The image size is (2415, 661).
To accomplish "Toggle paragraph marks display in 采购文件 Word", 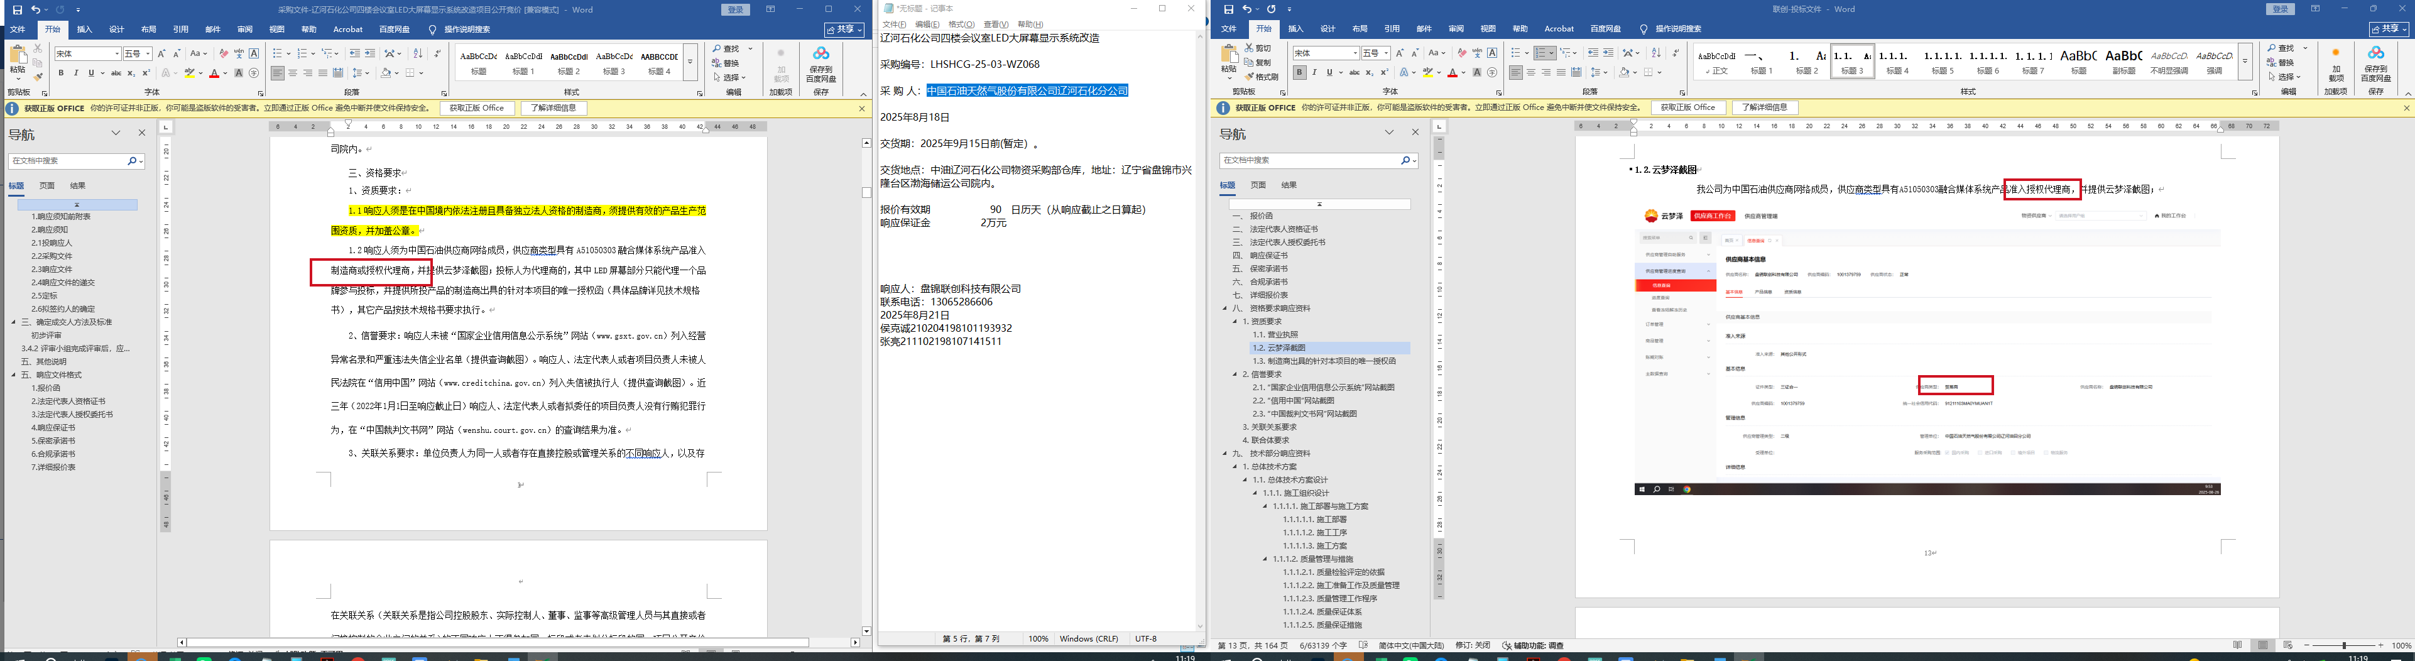I will [x=437, y=53].
